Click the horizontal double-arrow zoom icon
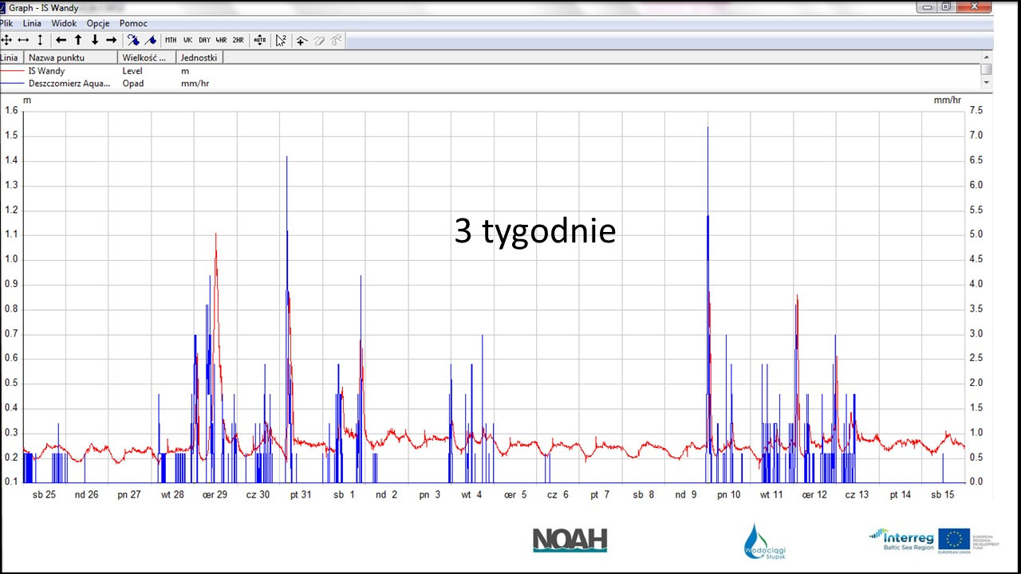 coord(23,40)
